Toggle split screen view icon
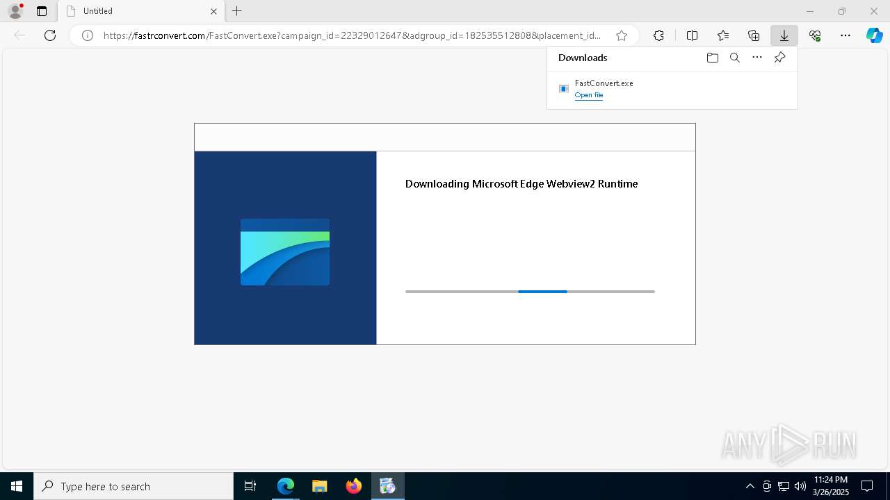 tap(692, 35)
